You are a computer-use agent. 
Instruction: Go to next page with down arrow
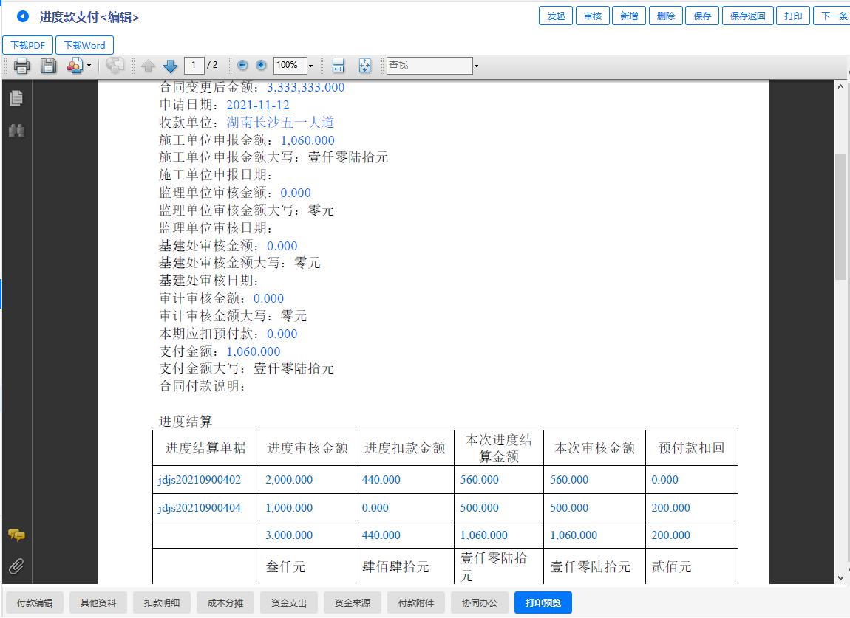point(171,66)
